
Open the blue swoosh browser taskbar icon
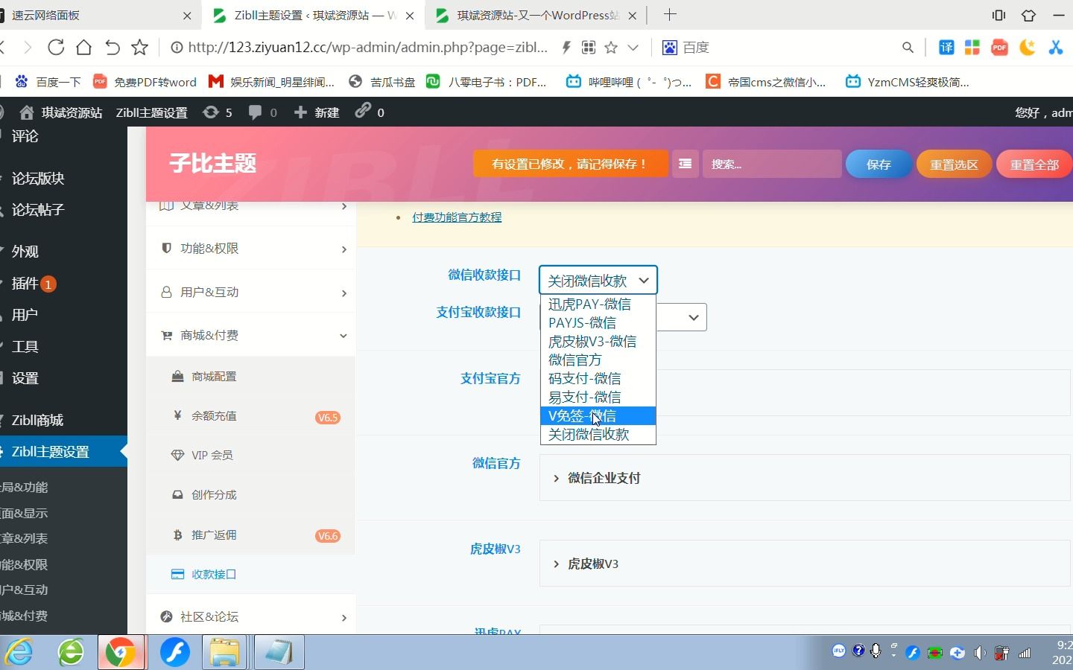tap(175, 653)
